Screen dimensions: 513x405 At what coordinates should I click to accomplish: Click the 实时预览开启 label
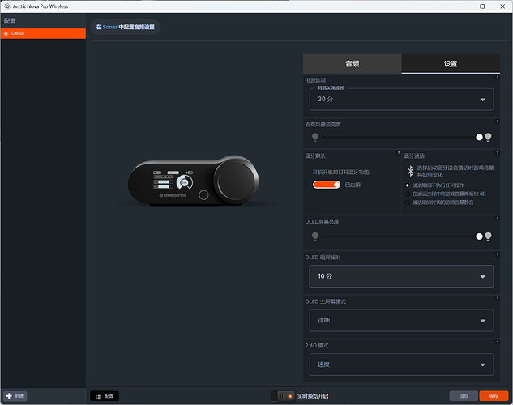pyautogui.click(x=313, y=396)
